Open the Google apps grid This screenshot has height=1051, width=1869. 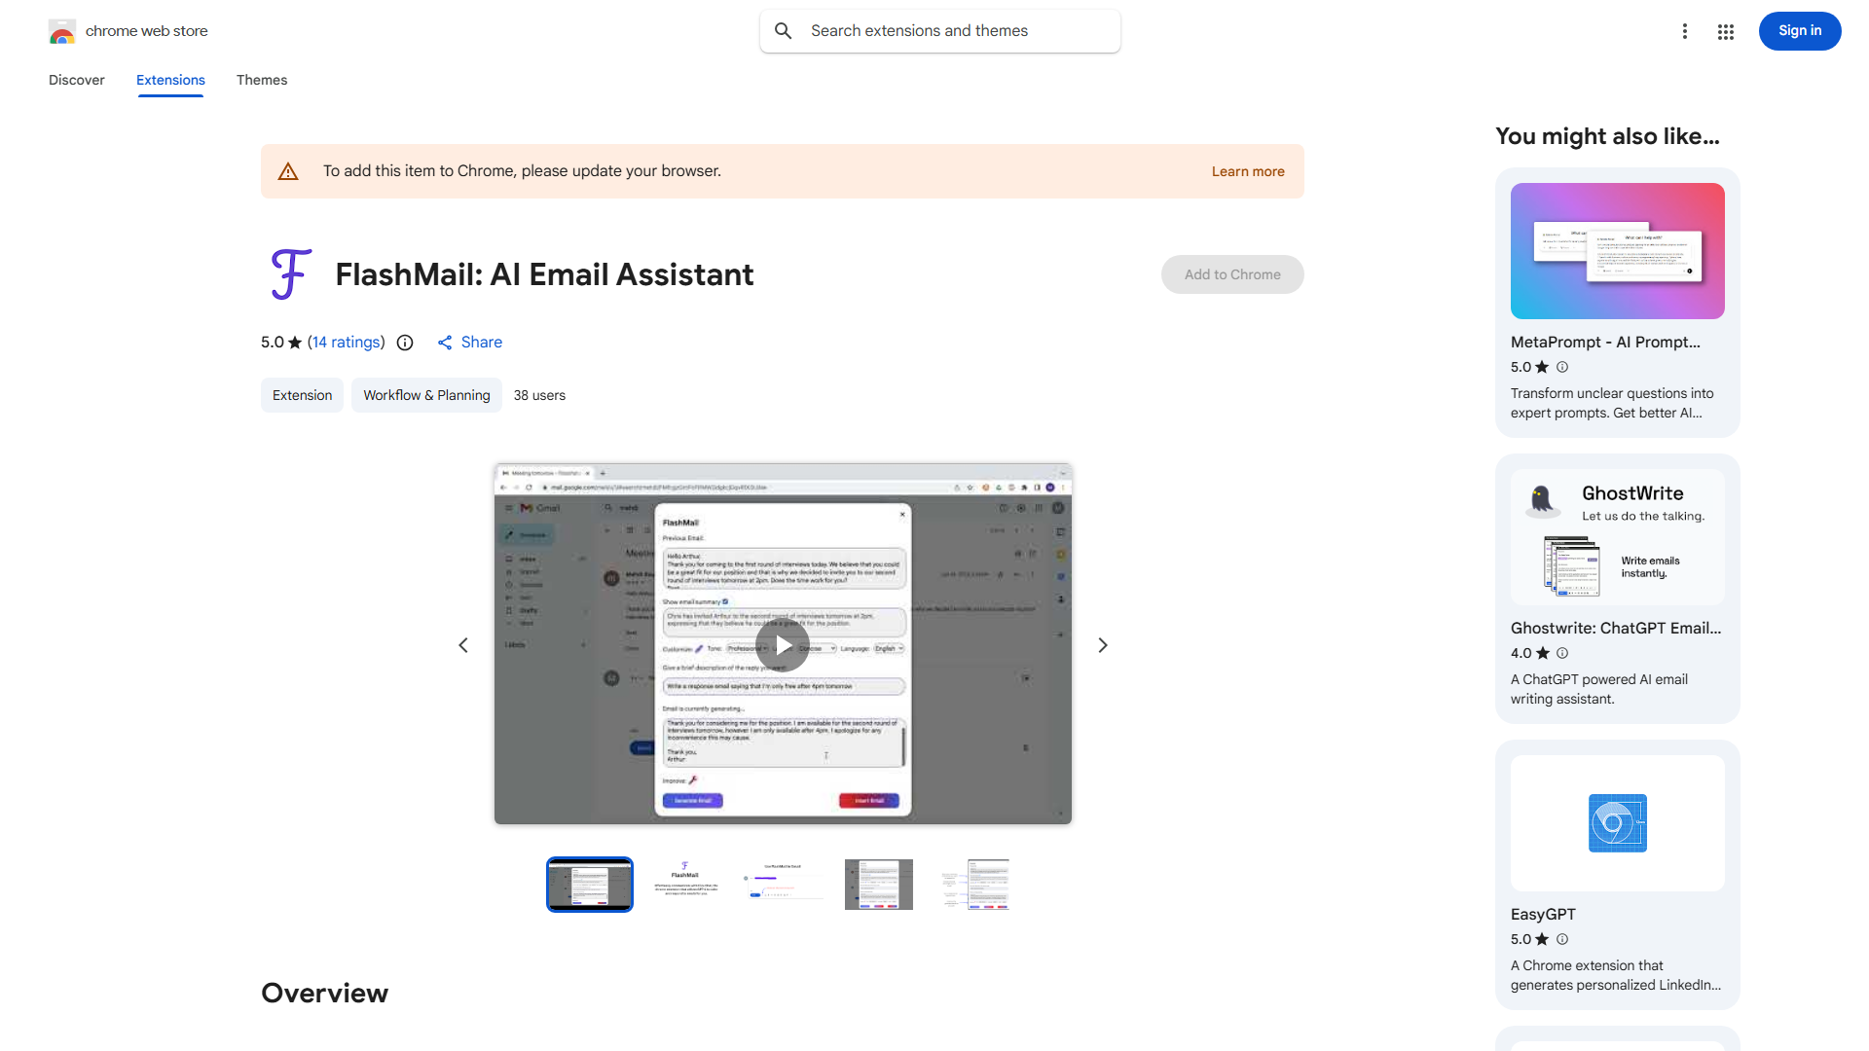pyautogui.click(x=1725, y=31)
